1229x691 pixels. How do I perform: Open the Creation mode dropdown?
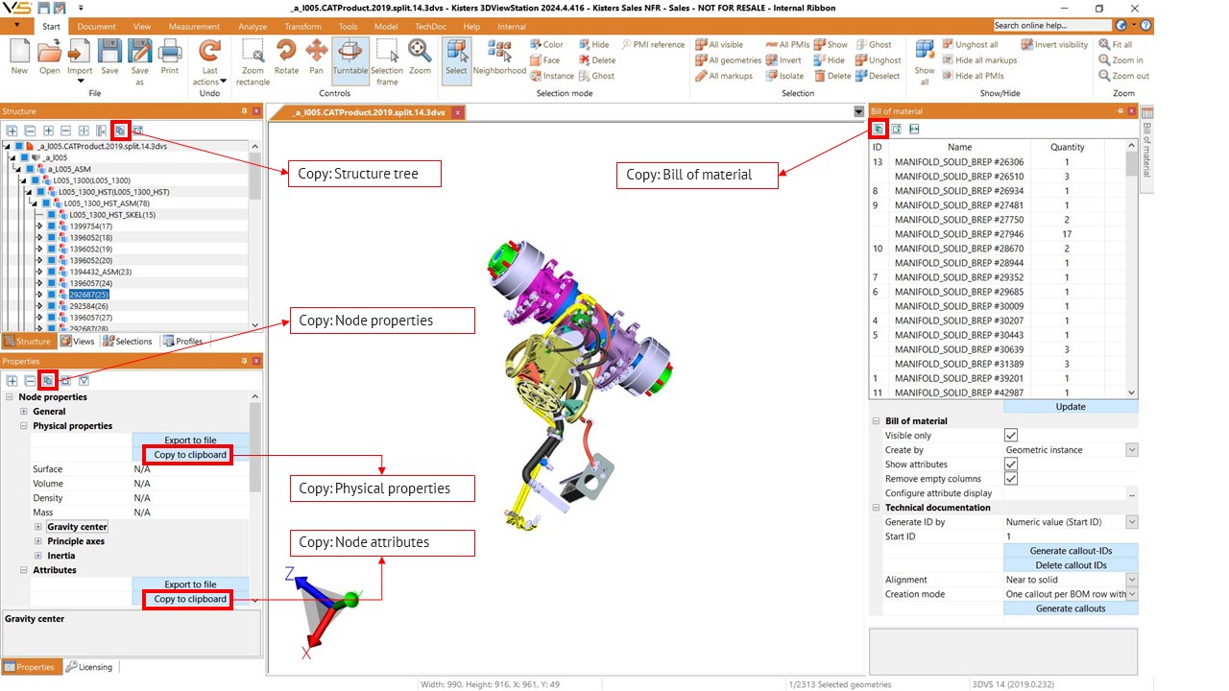(1132, 594)
